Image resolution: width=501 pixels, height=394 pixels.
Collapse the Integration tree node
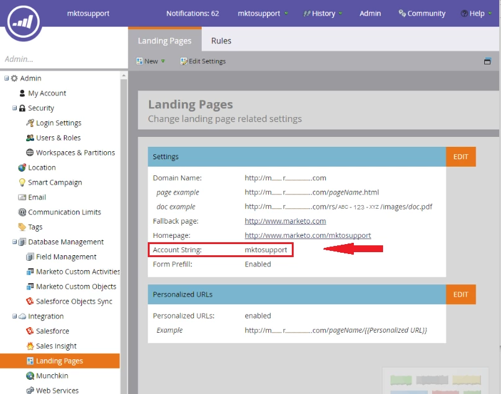[14, 316]
